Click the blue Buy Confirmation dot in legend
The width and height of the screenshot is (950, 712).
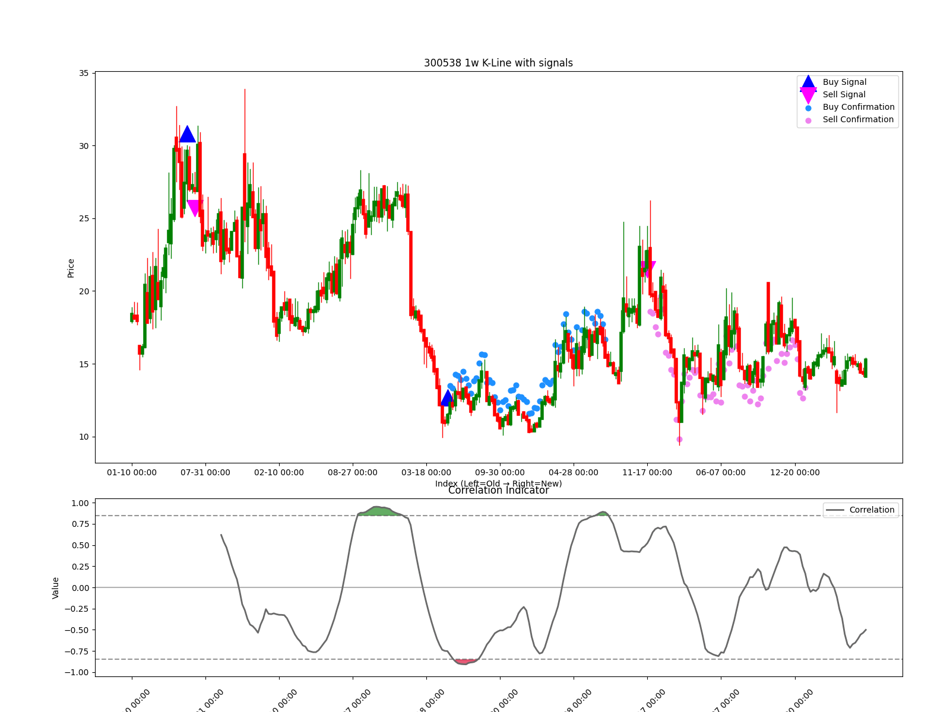point(808,108)
